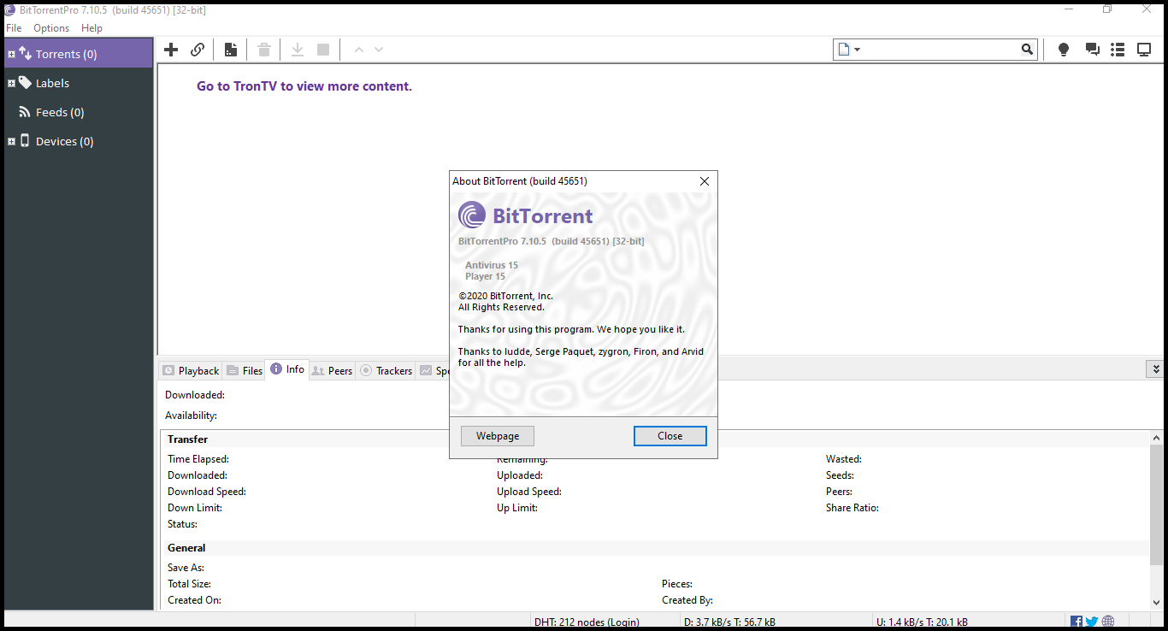Click the 'Transfer' section header
Viewport: 1168px width, 631px height.
[x=187, y=439]
